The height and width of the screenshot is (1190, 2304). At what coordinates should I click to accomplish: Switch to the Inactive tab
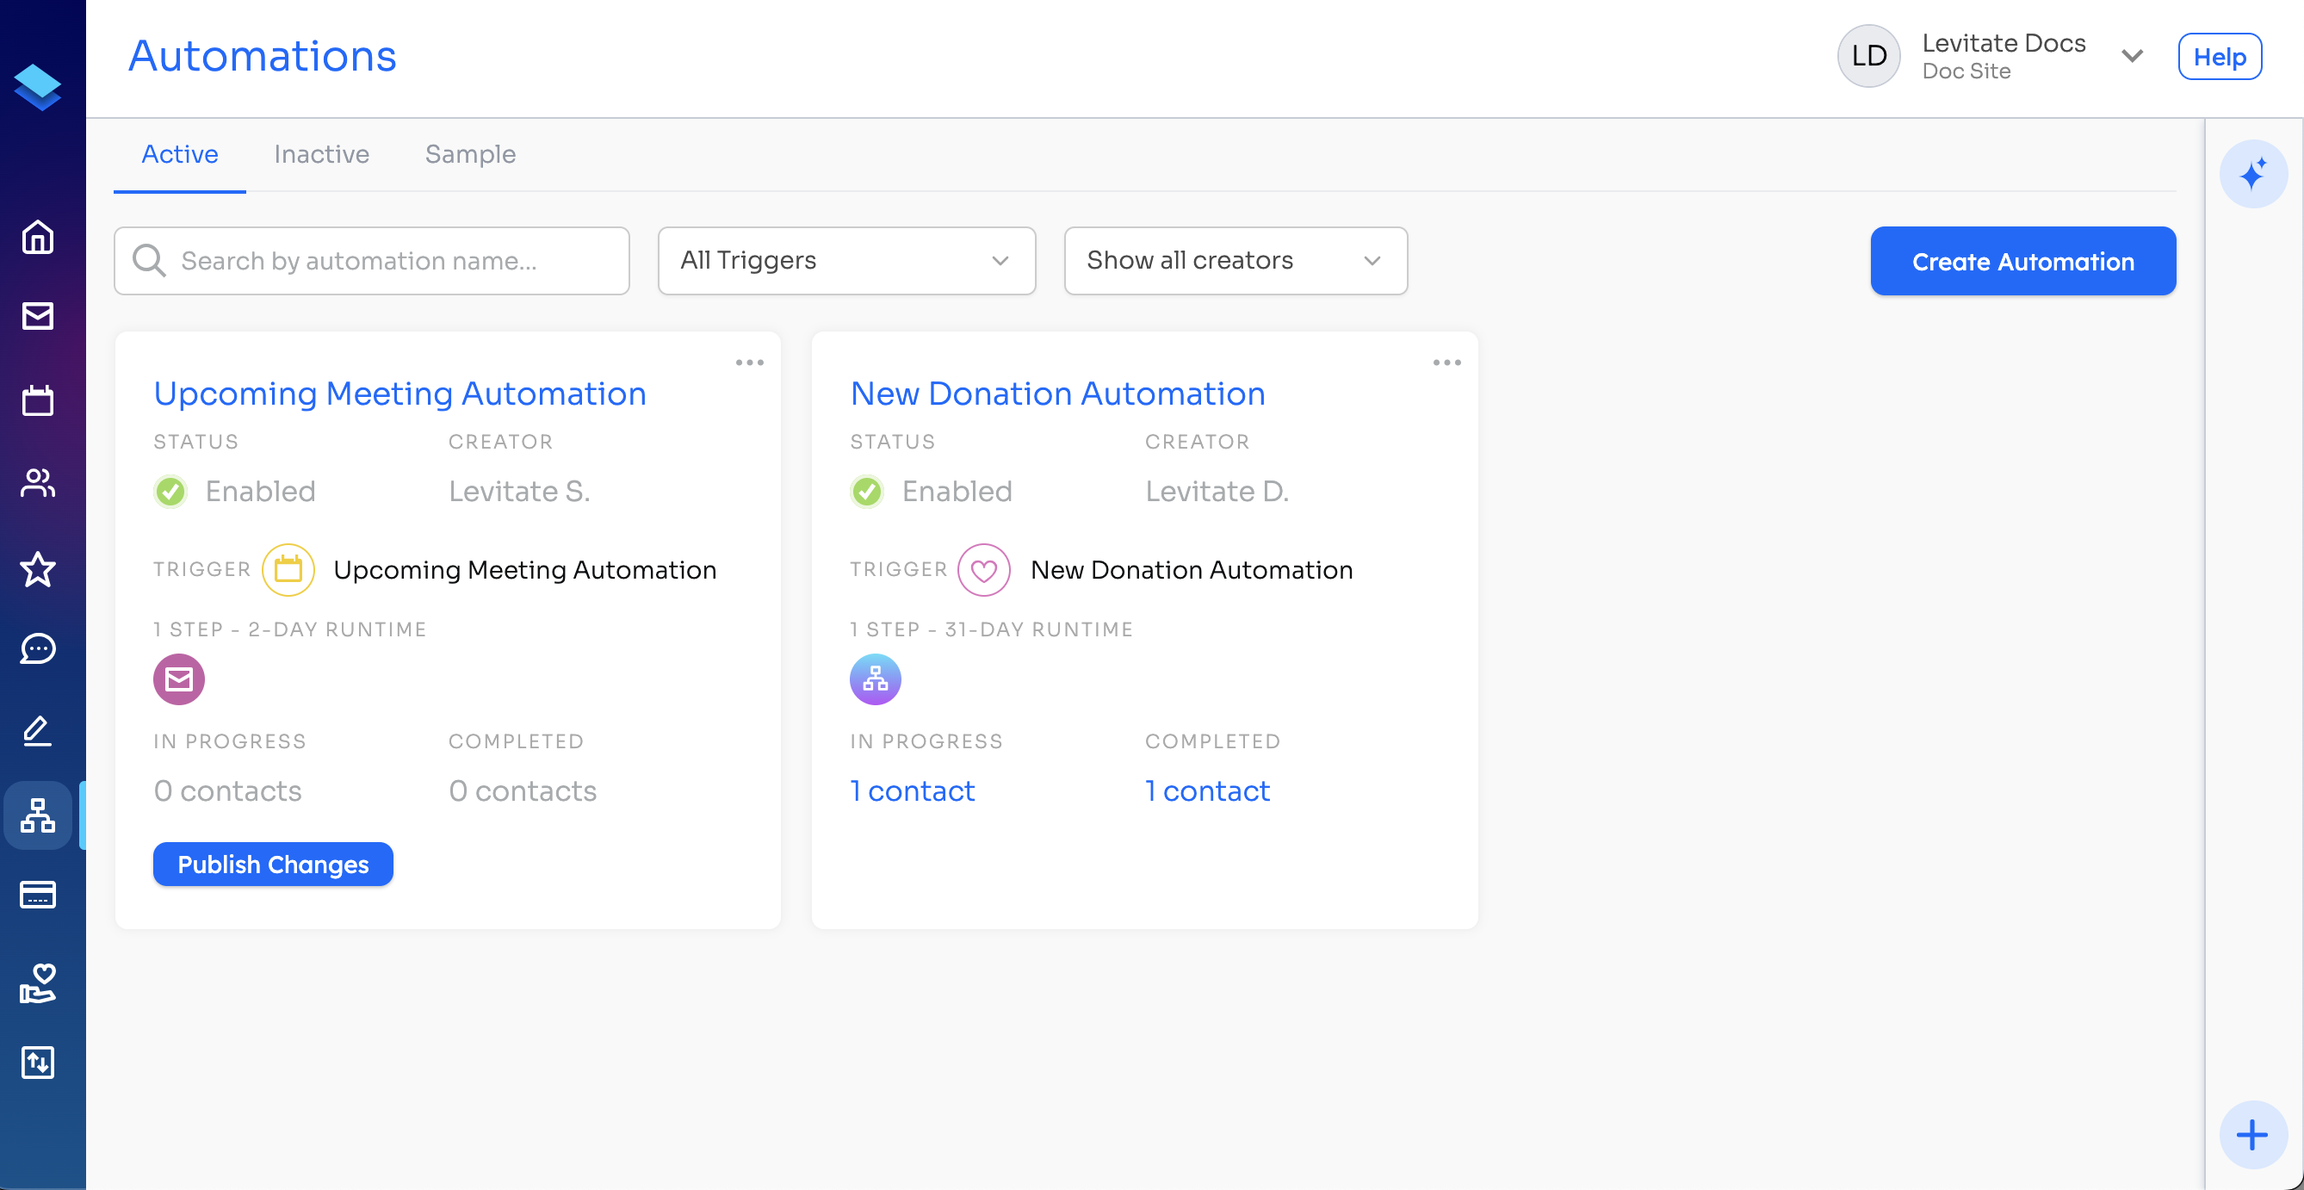(x=321, y=154)
